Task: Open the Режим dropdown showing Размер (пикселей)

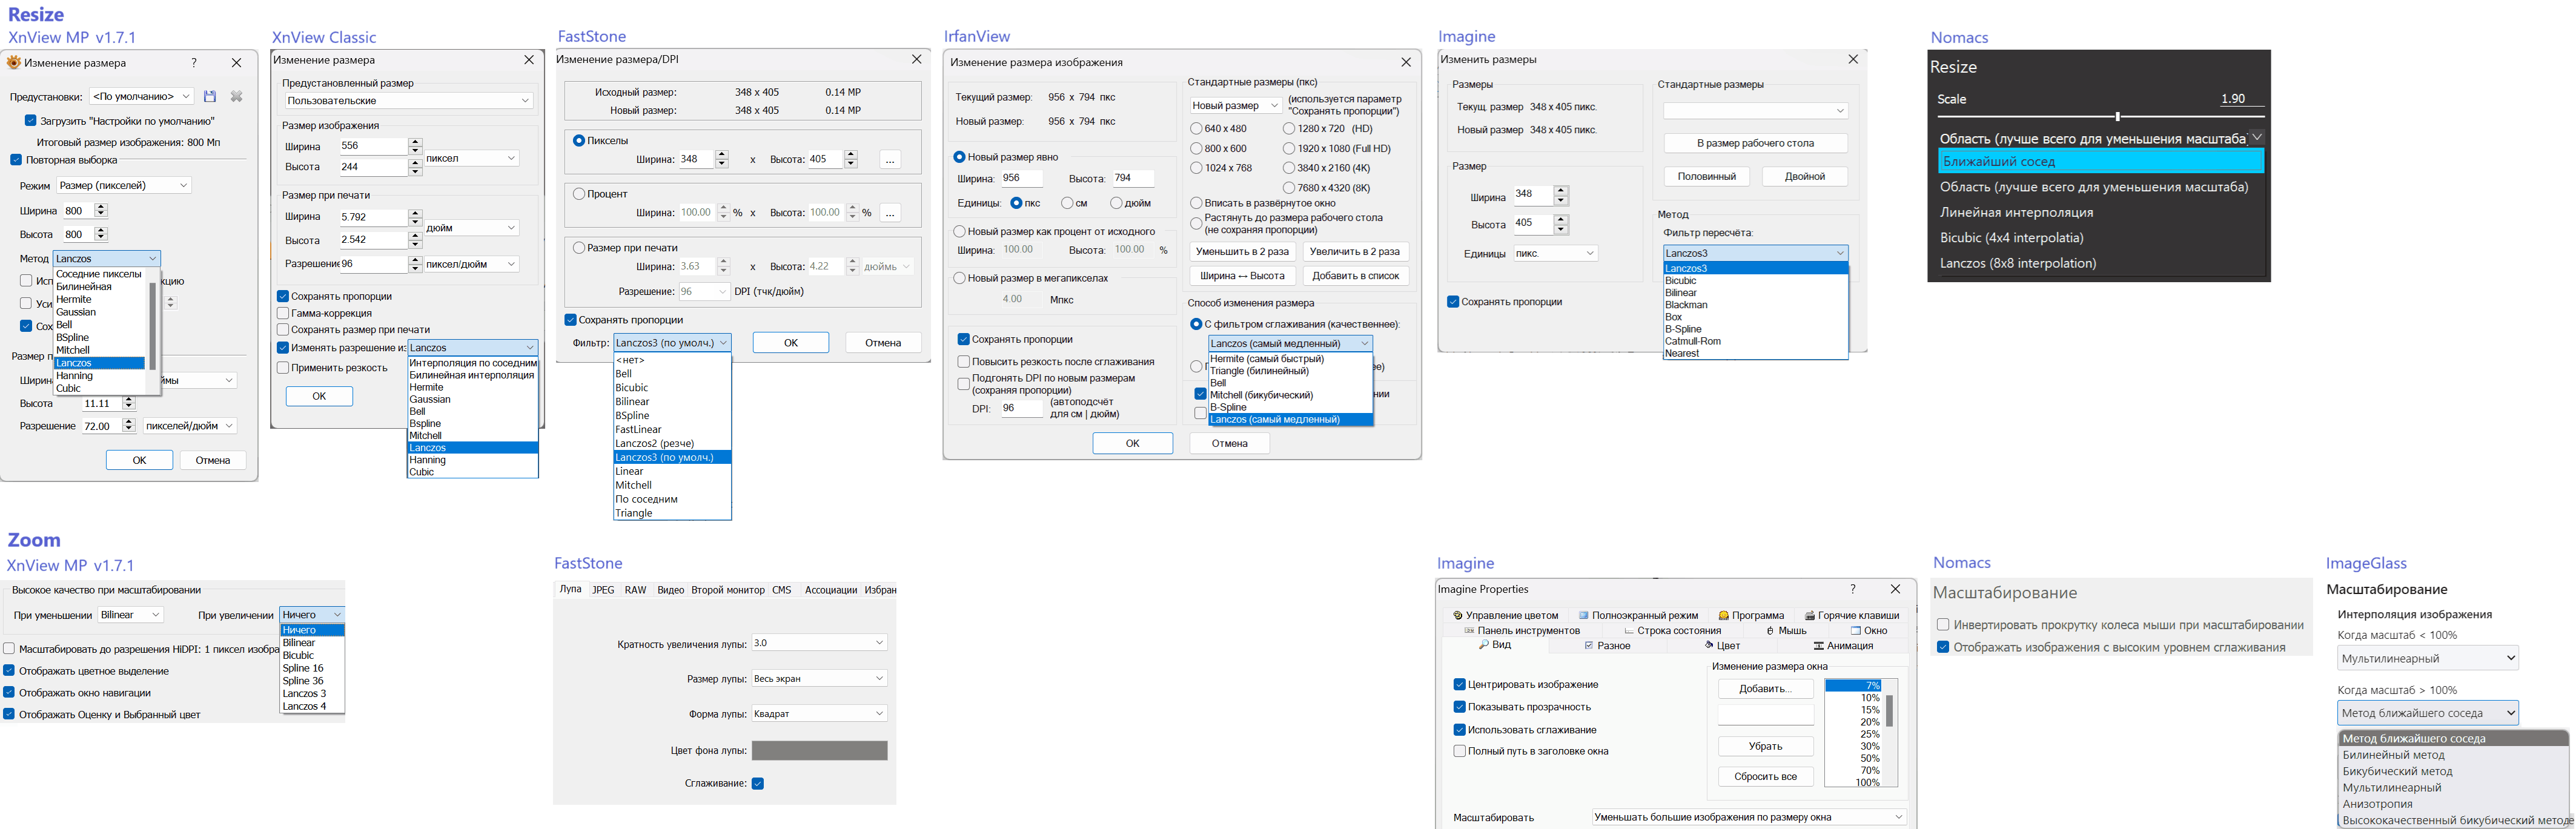Action: pos(123,185)
